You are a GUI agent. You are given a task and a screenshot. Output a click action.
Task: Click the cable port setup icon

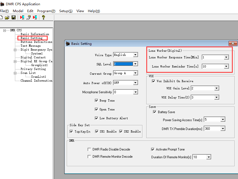coord(28,17)
